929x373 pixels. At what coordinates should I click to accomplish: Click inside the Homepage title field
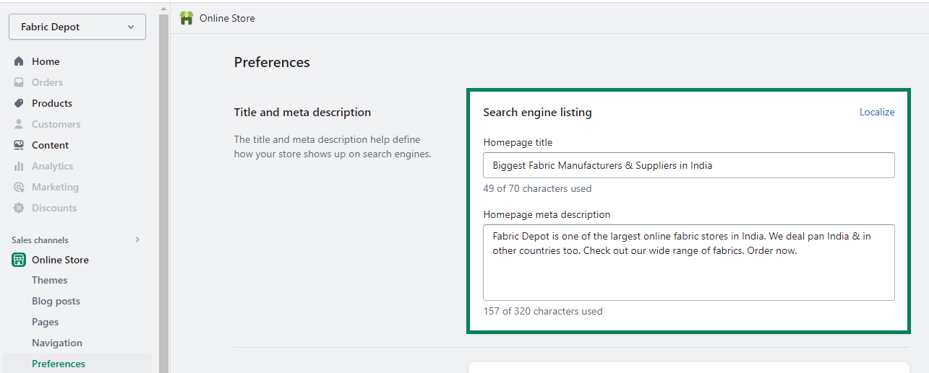click(689, 165)
